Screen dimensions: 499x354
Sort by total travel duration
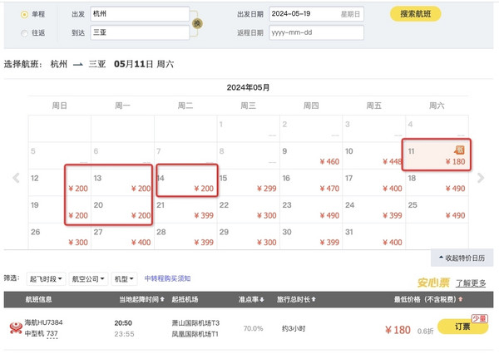point(296,299)
